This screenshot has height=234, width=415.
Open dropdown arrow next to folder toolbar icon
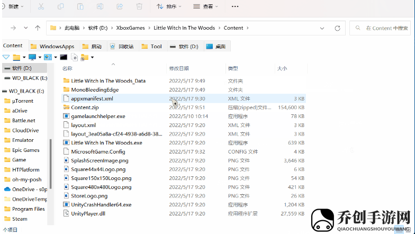[x=24, y=57]
